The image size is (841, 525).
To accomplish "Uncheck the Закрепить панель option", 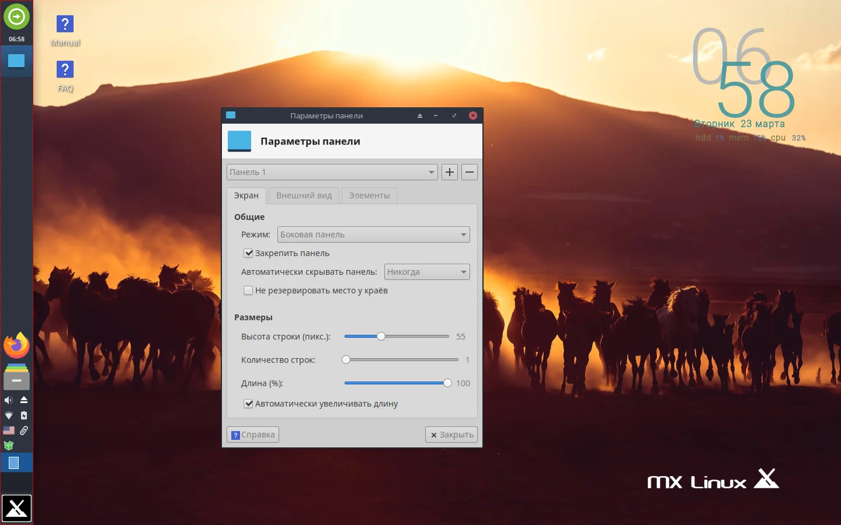I will (248, 253).
